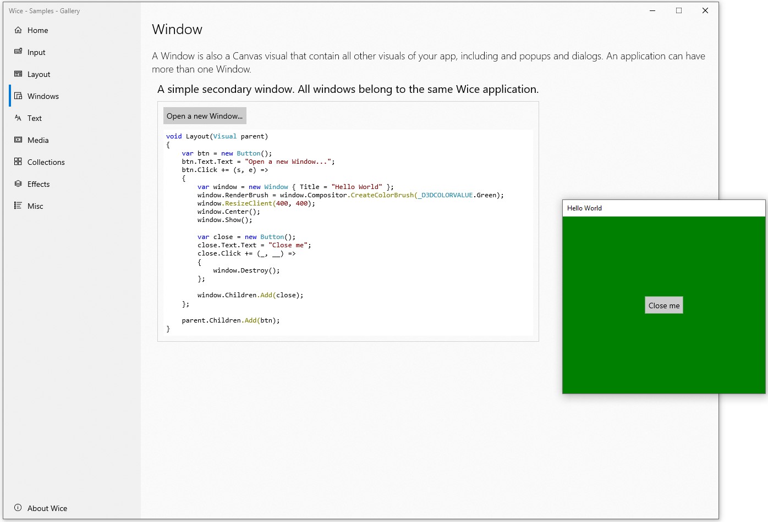Screen dimensions: 768x522
Task: Click the Collections grid icon
Action: (18, 162)
